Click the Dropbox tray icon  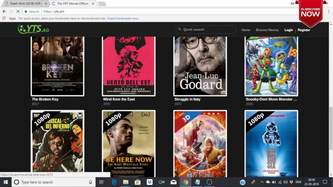coord(291,182)
